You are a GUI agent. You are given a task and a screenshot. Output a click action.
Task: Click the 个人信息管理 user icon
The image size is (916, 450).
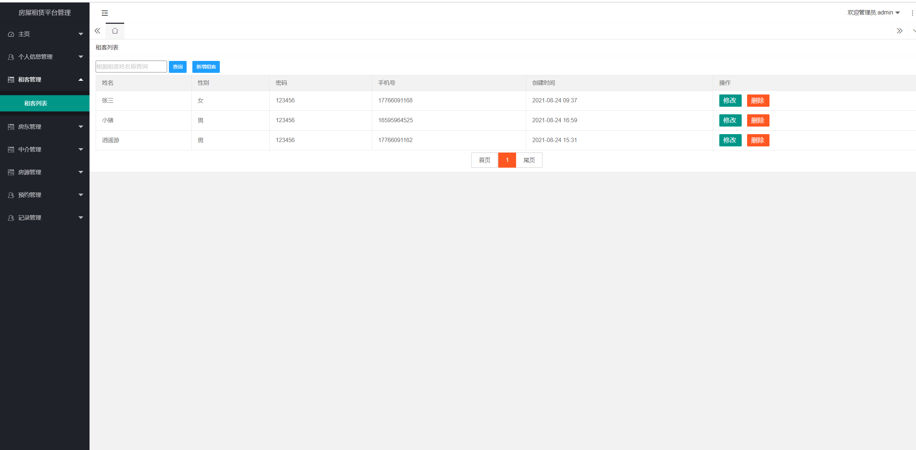pyautogui.click(x=11, y=57)
